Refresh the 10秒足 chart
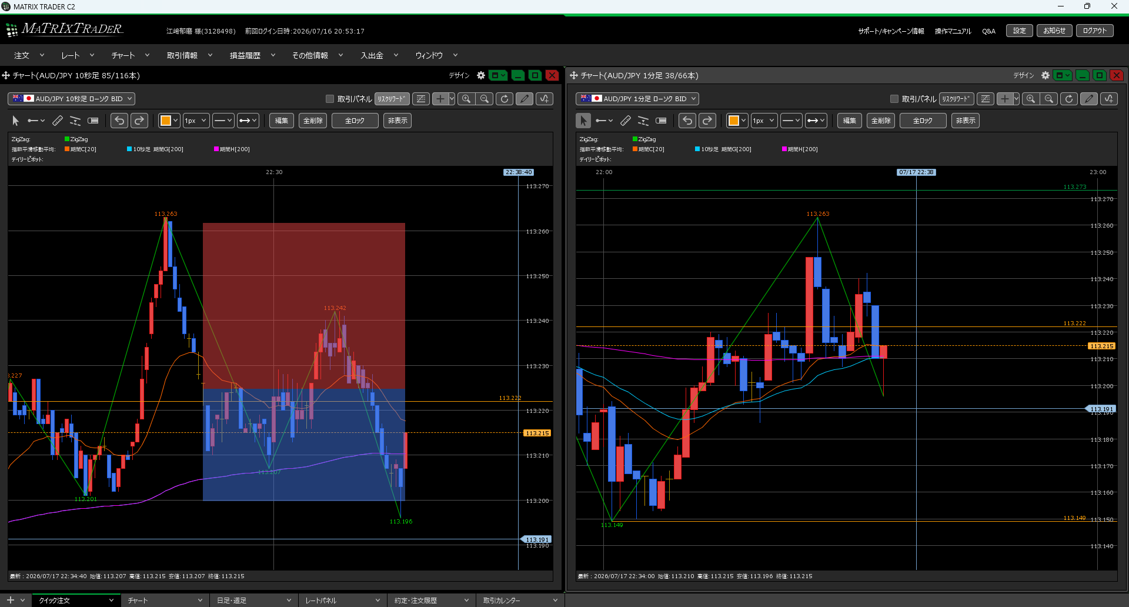The image size is (1129, 607). (505, 99)
